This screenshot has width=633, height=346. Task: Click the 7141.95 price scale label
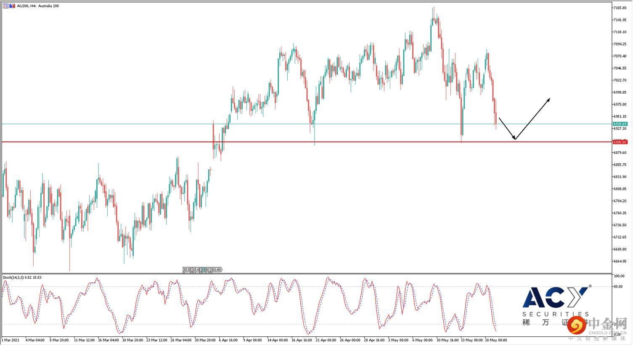tap(620, 20)
